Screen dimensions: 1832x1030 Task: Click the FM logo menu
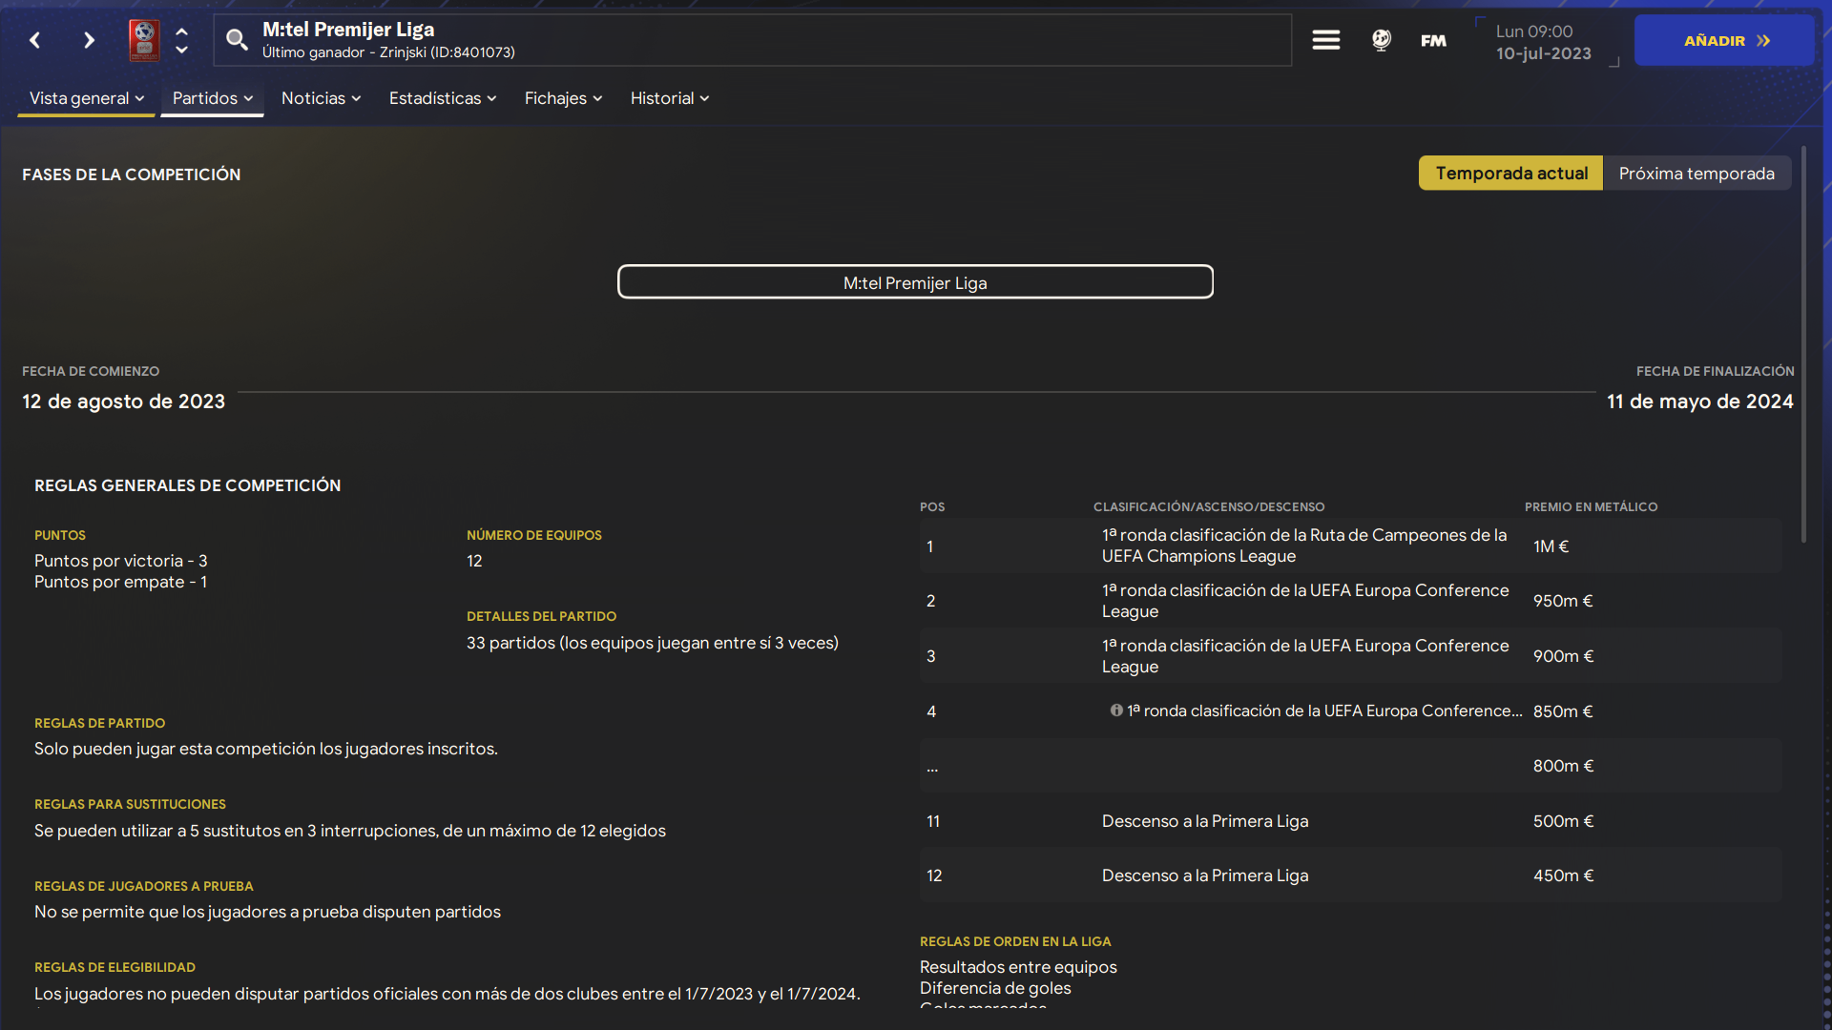coord(1433,40)
